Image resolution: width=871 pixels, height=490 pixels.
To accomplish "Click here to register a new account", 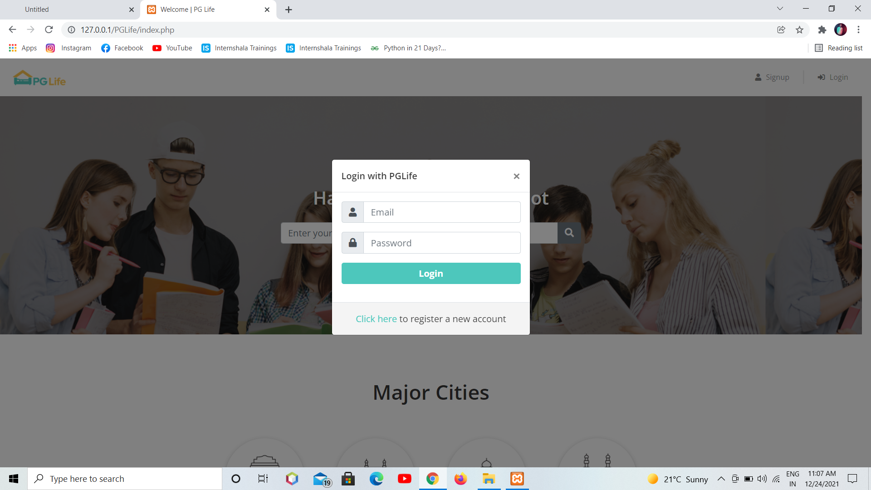I will pos(376,318).
